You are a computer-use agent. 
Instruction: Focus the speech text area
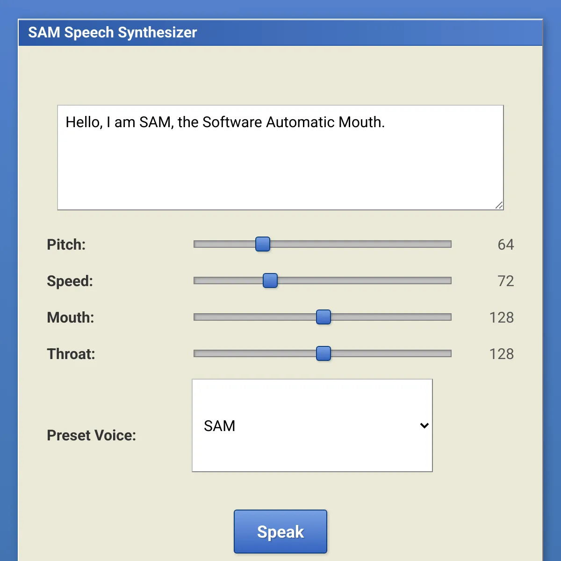280,158
